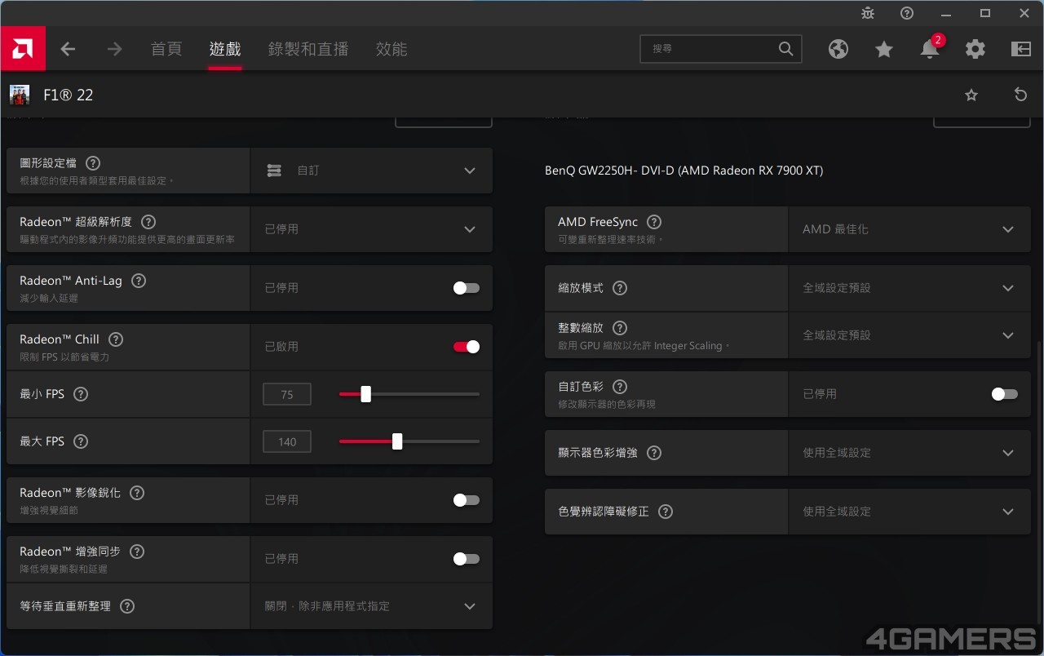Show help for Radeon 增強同步
The image size is (1044, 656).
(x=137, y=552)
